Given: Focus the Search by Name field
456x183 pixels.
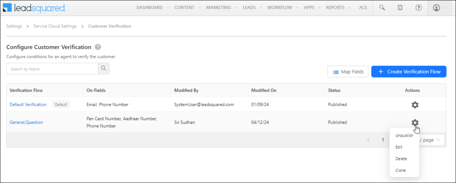Looking at the screenshot, I should tap(52, 69).
